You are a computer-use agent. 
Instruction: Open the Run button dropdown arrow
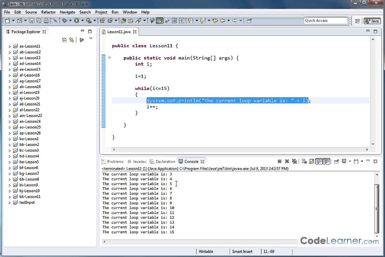(x=82, y=21)
